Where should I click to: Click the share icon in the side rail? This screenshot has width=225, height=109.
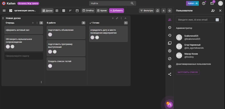pyautogui.click(x=170, y=74)
